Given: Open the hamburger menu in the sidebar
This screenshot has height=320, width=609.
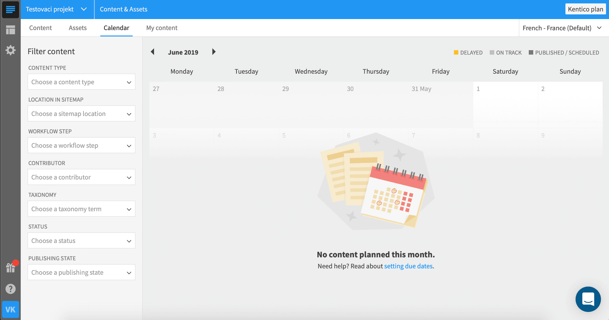Looking at the screenshot, I should click(10, 10).
